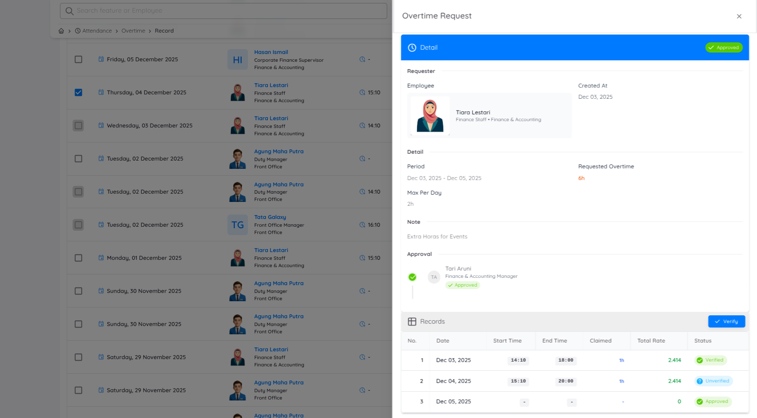
Task: Select checkbox for Monday, 01 December 2025
Action: pos(78,258)
